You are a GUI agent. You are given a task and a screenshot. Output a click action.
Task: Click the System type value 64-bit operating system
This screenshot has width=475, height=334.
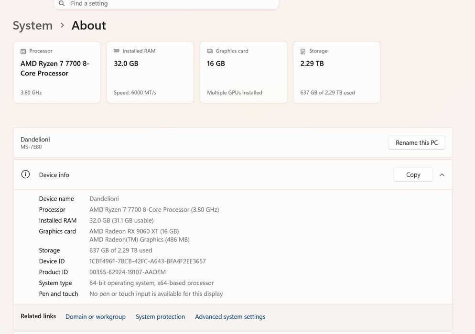(x=151, y=283)
